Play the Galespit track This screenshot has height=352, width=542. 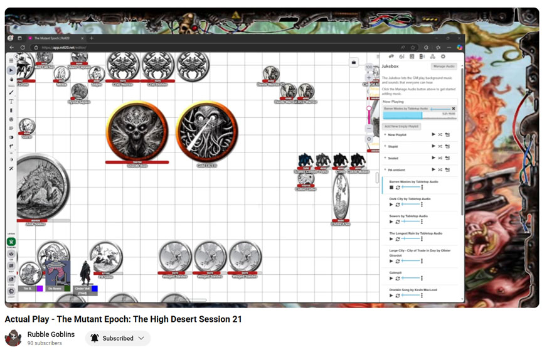[391, 279]
